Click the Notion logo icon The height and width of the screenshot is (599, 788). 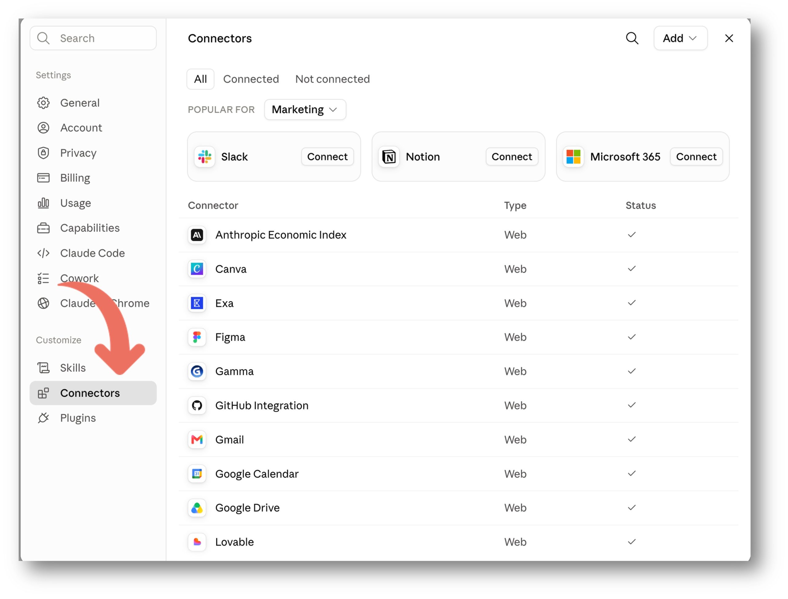[389, 157]
